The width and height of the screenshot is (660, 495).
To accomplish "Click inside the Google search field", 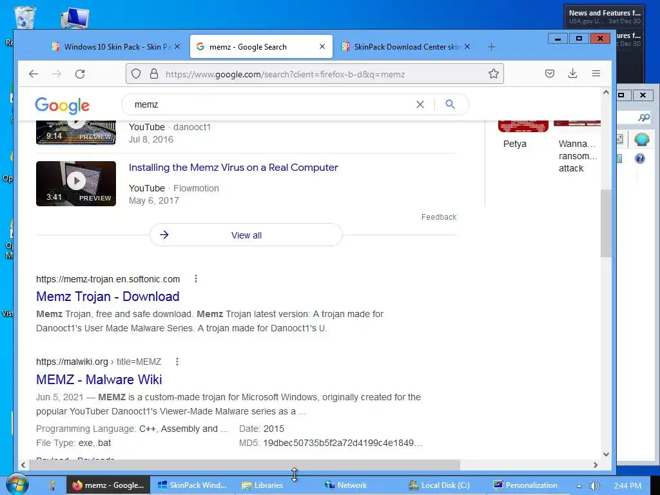I will coord(269,104).
